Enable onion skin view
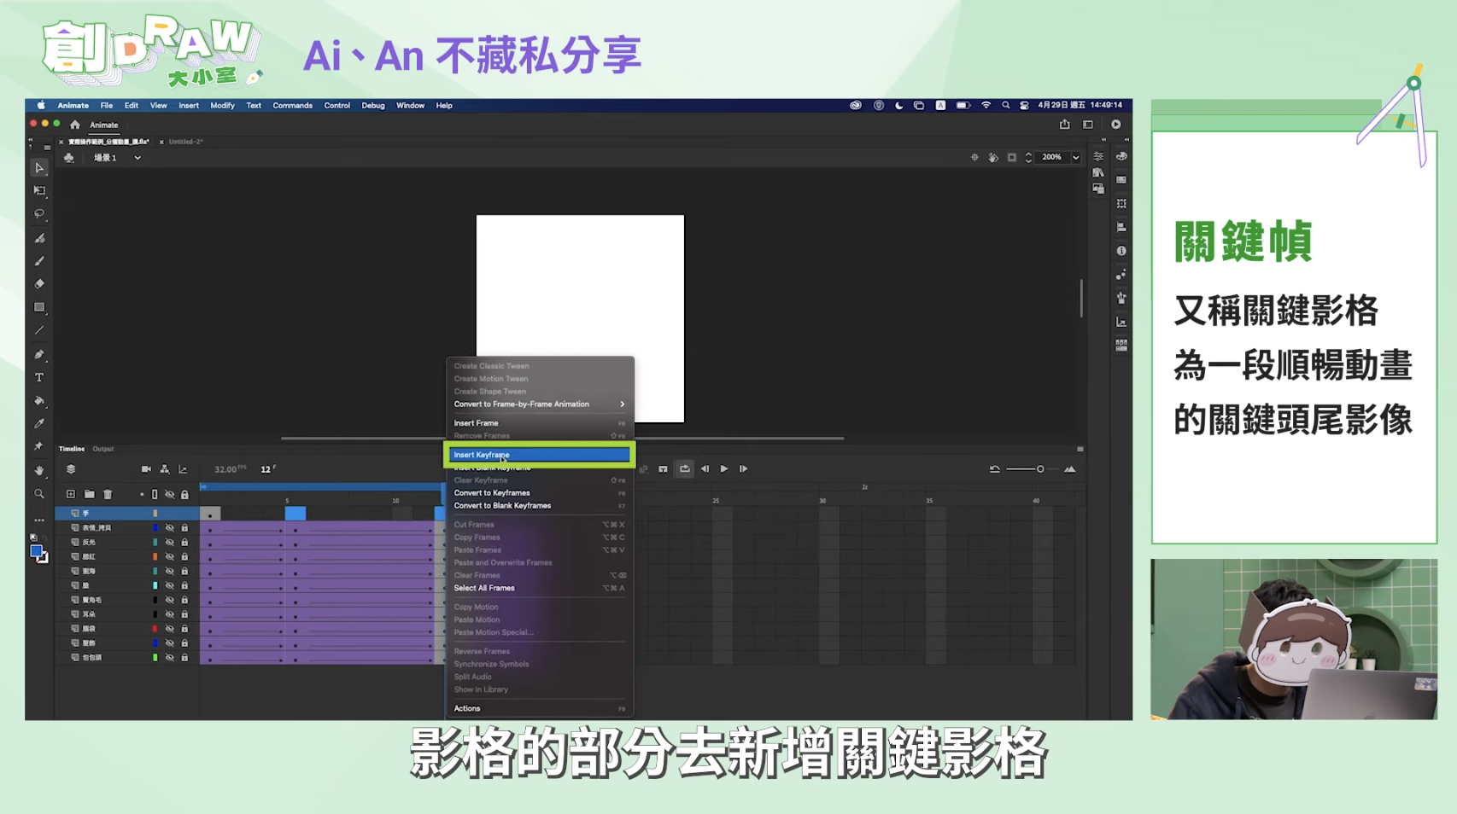The image size is (1457, 814). point(647,468)
